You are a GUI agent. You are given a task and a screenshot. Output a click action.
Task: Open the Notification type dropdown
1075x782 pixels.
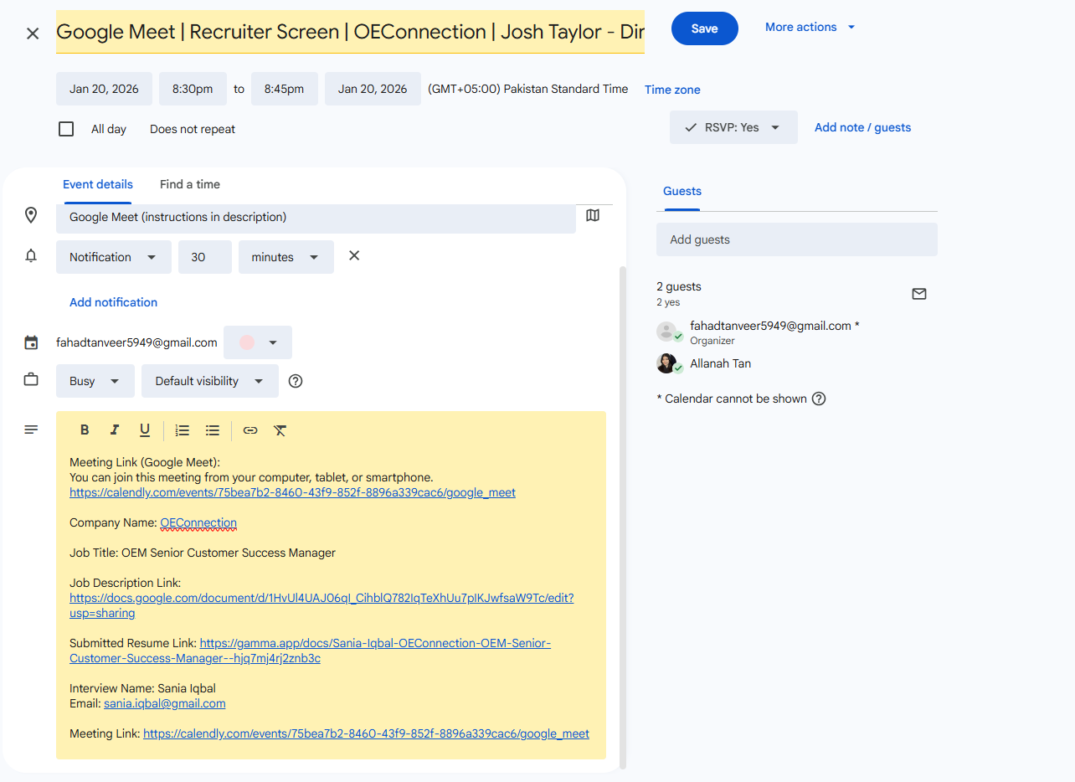click(x=114, y=257)
